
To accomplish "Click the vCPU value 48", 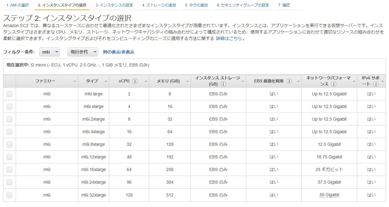I will (x=129, y=157).
